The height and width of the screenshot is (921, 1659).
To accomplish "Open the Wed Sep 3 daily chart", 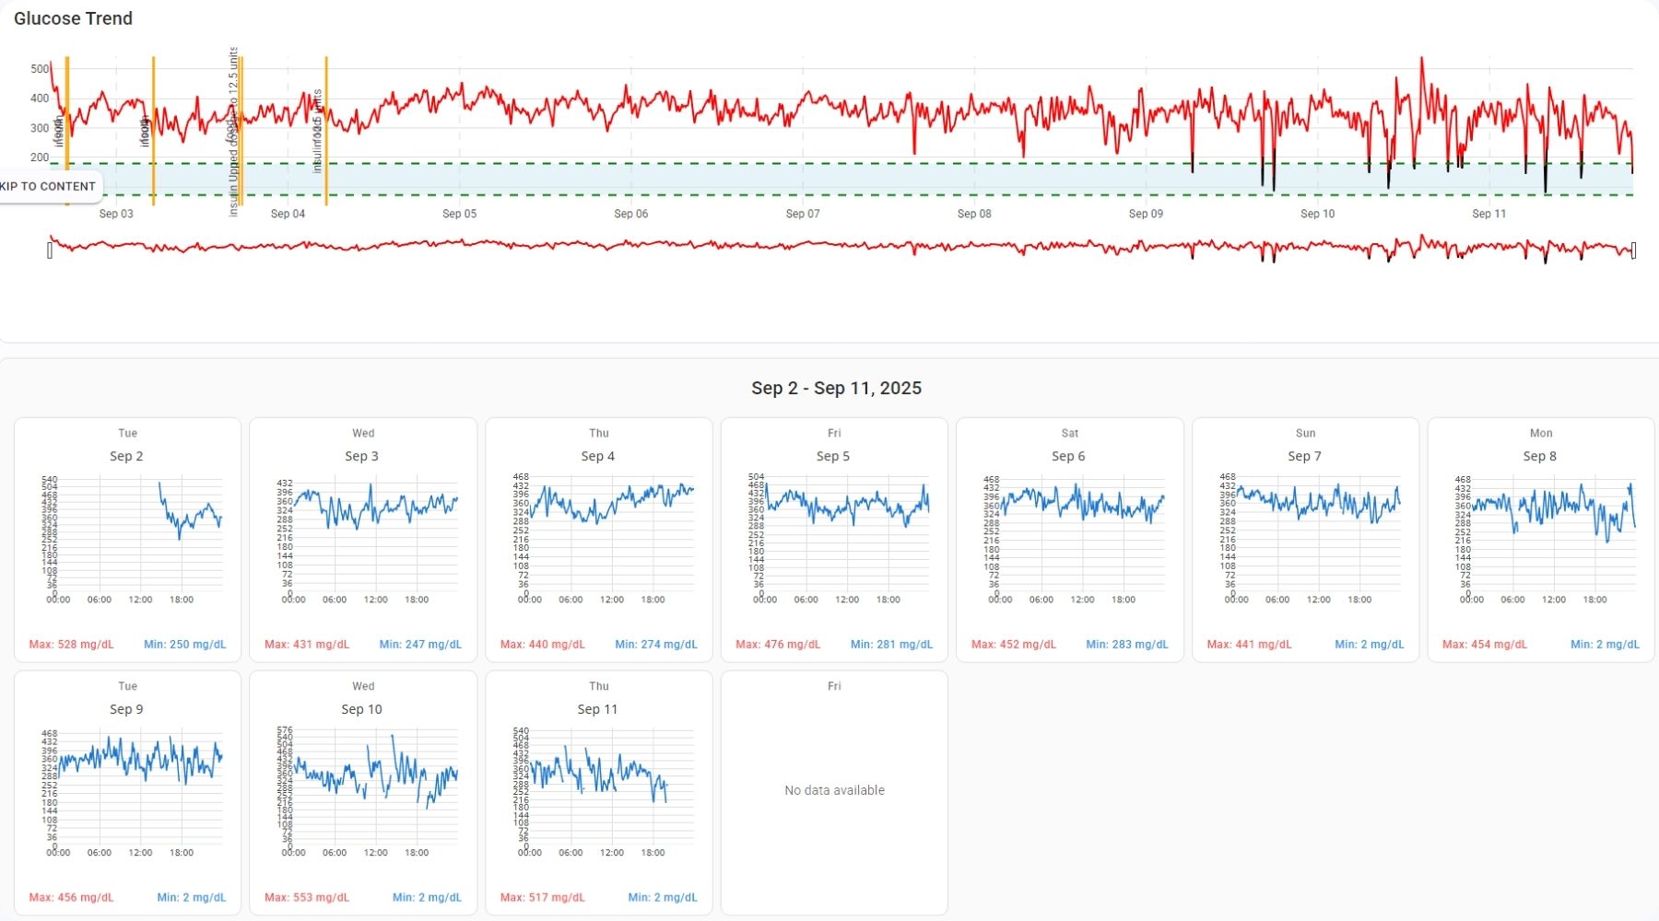I will coord(363,540).
